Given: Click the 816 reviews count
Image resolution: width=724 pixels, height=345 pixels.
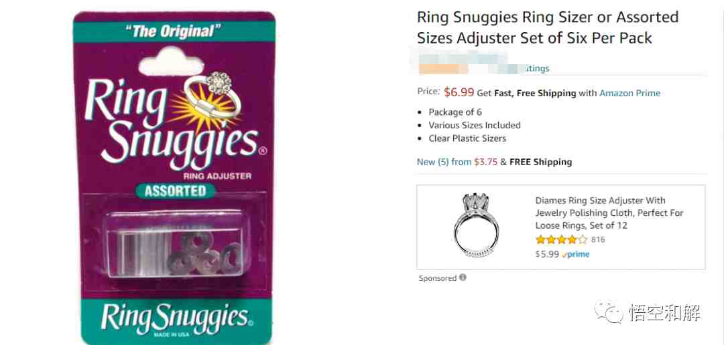Looking at the screenshot, I should point(598,239).
